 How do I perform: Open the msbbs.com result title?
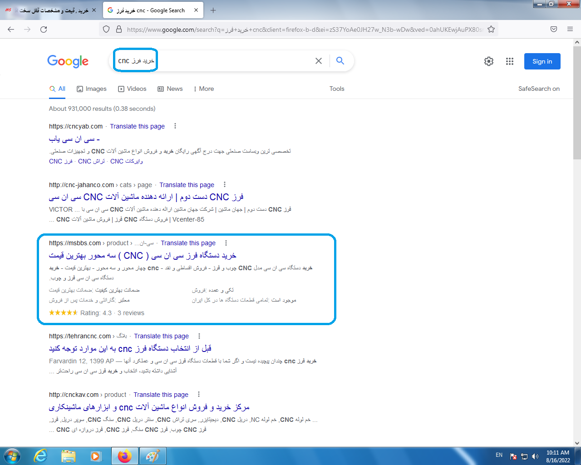click(x=143, y=256)
